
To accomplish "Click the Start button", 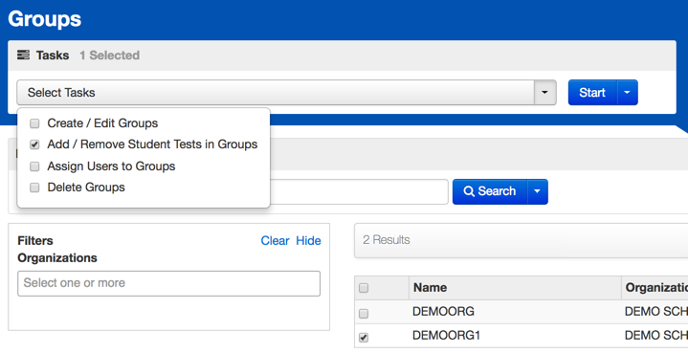I will point(592,93).
